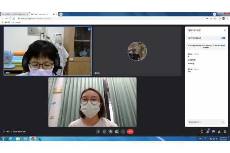Select the camera-off participant avatar tile
The height and width of the screenshot is (153, 230).
pyautogui.click(x=137, y=51)
